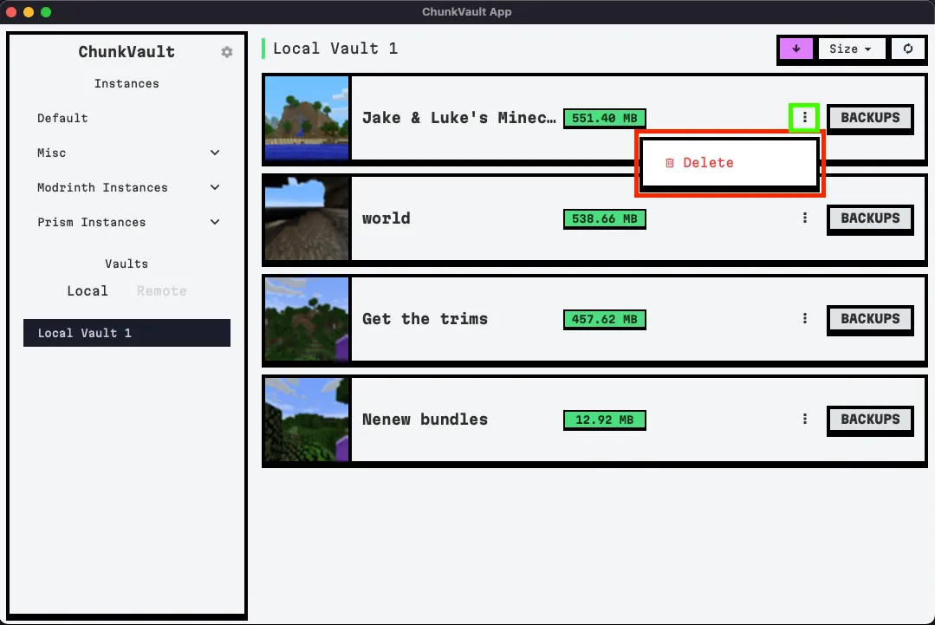The width and height of the screenshot is (935, 625).
Task: Click the refresh icon in the toolbar
Action: (908, 49)
